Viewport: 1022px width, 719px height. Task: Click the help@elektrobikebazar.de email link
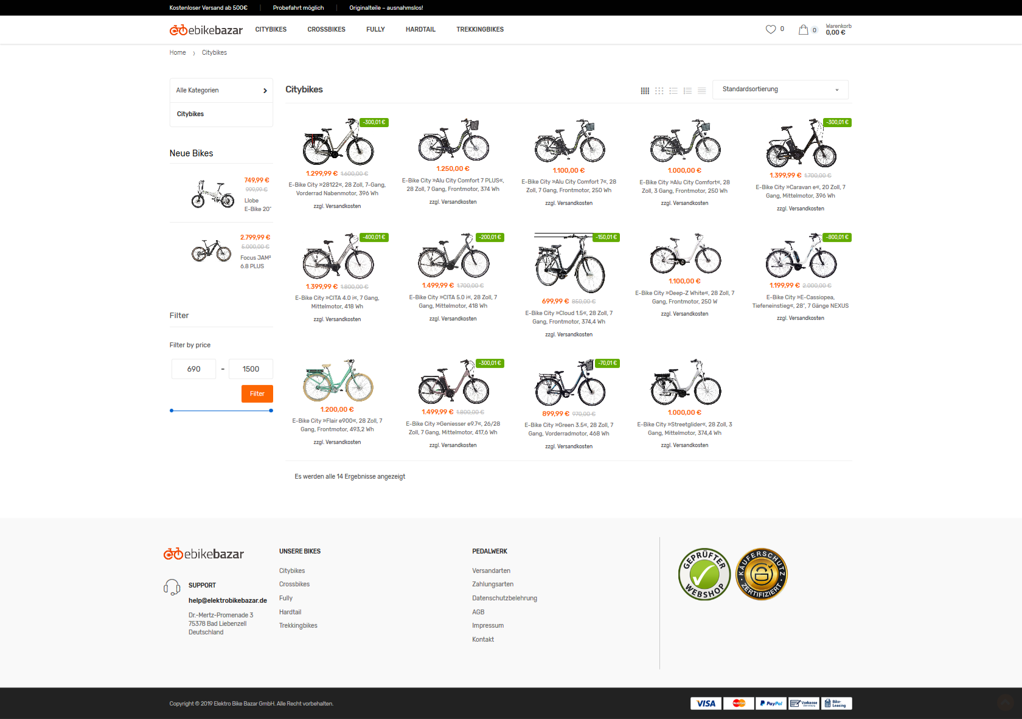[x=228, y=600]
